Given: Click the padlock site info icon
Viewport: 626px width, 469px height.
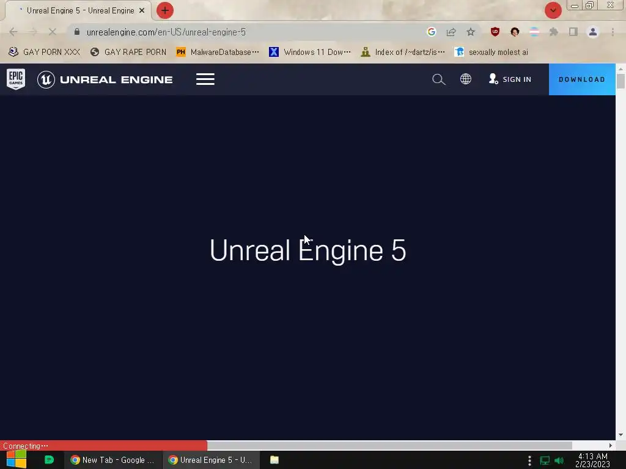Looking at the screenshot, I should (x=77, y=32).
